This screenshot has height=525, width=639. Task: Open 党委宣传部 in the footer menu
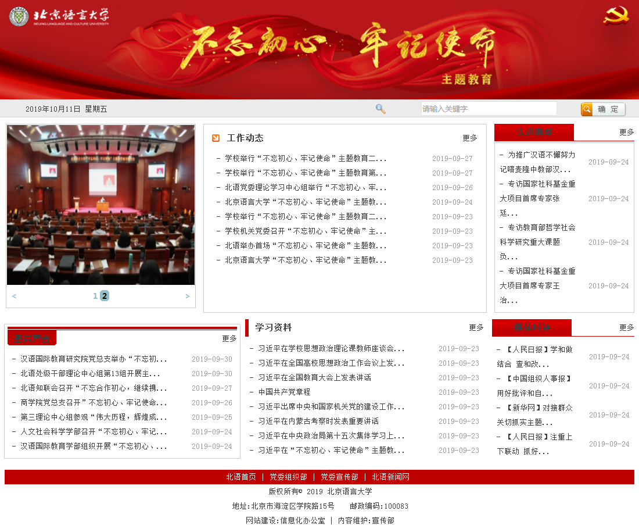339,477
